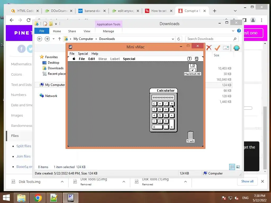Click the calculator divide key
This screenshot has height=203, width=271.
point(166,104)
